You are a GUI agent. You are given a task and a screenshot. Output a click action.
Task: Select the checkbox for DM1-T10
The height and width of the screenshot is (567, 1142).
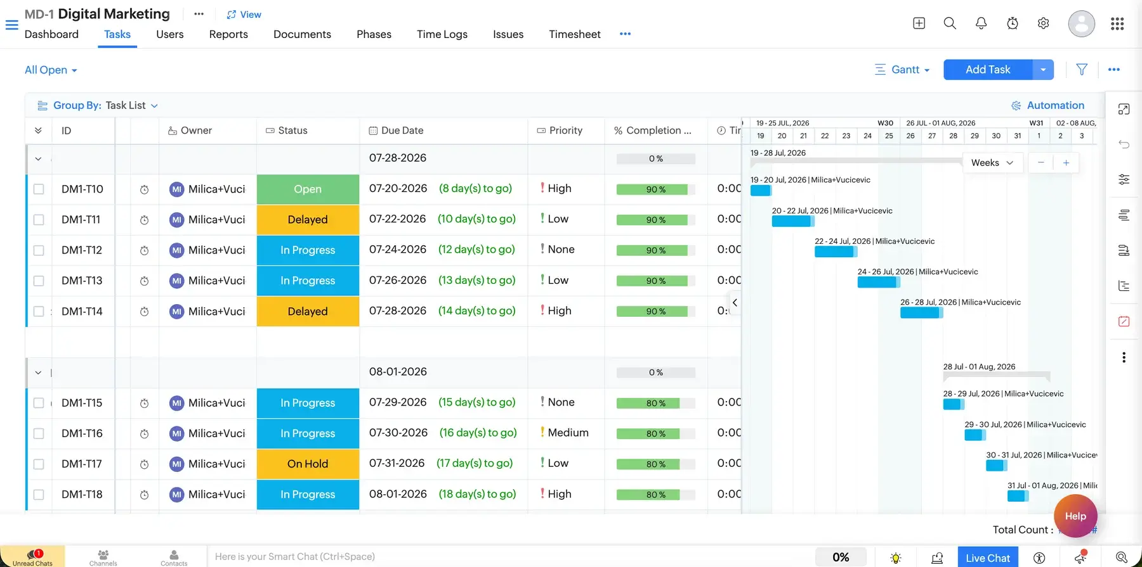click(x=39, y=189)
